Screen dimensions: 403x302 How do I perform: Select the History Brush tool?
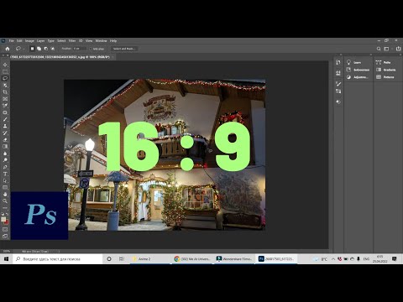coord(5,133)
